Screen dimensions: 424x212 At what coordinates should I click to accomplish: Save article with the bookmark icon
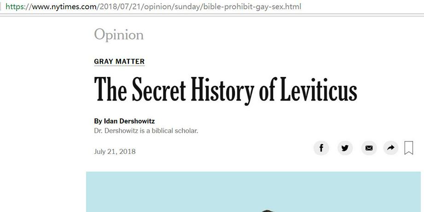(408, 148)
